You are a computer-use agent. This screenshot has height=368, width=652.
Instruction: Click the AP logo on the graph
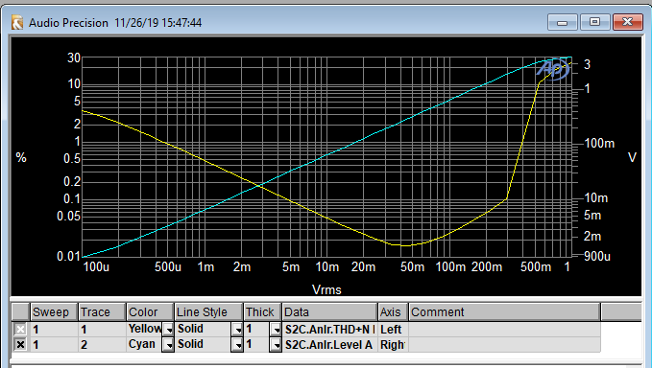pyautogui.click(x=553, y=69)
